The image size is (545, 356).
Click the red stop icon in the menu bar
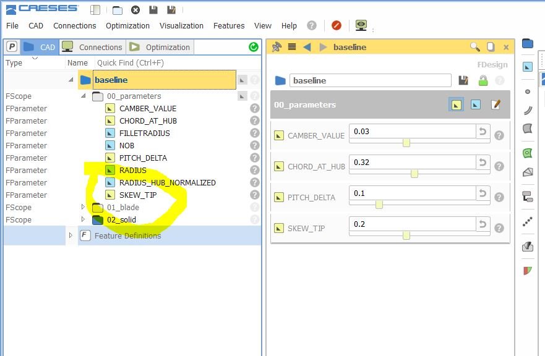pos(337,25)
